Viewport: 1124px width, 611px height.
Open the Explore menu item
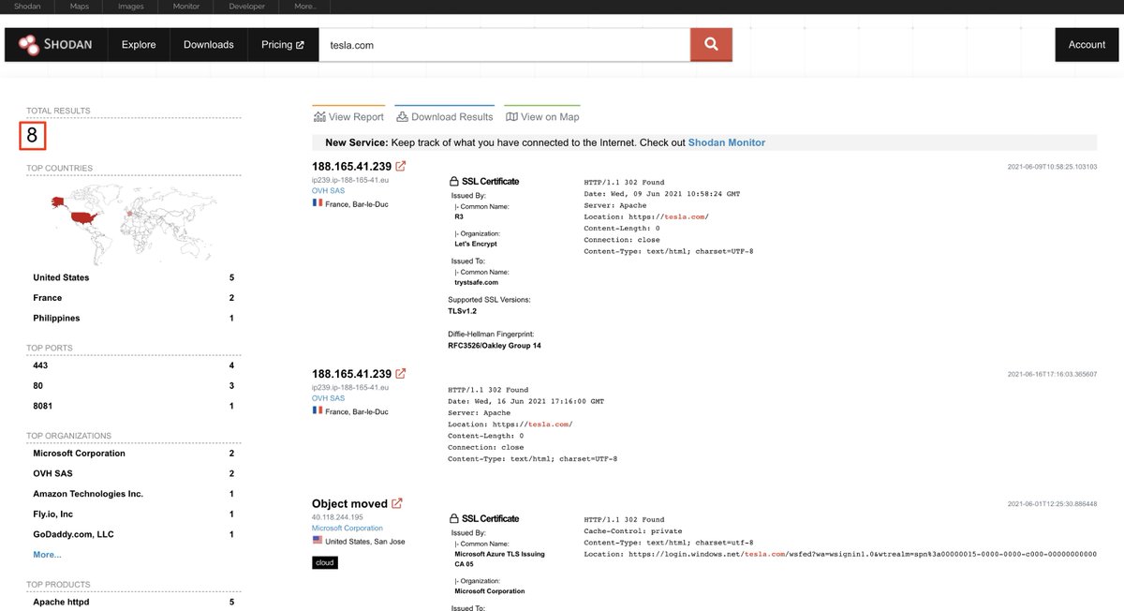tap(139, 44)
